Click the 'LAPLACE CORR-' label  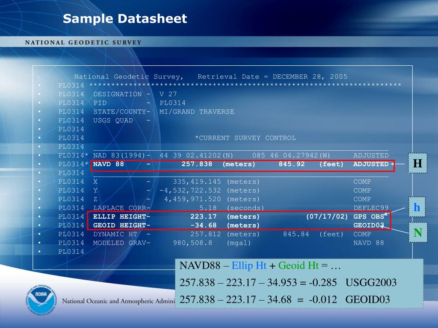tap(122, 208)
